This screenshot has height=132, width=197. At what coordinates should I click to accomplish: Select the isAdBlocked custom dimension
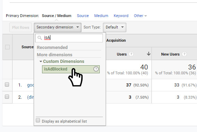tap(71, 69)
